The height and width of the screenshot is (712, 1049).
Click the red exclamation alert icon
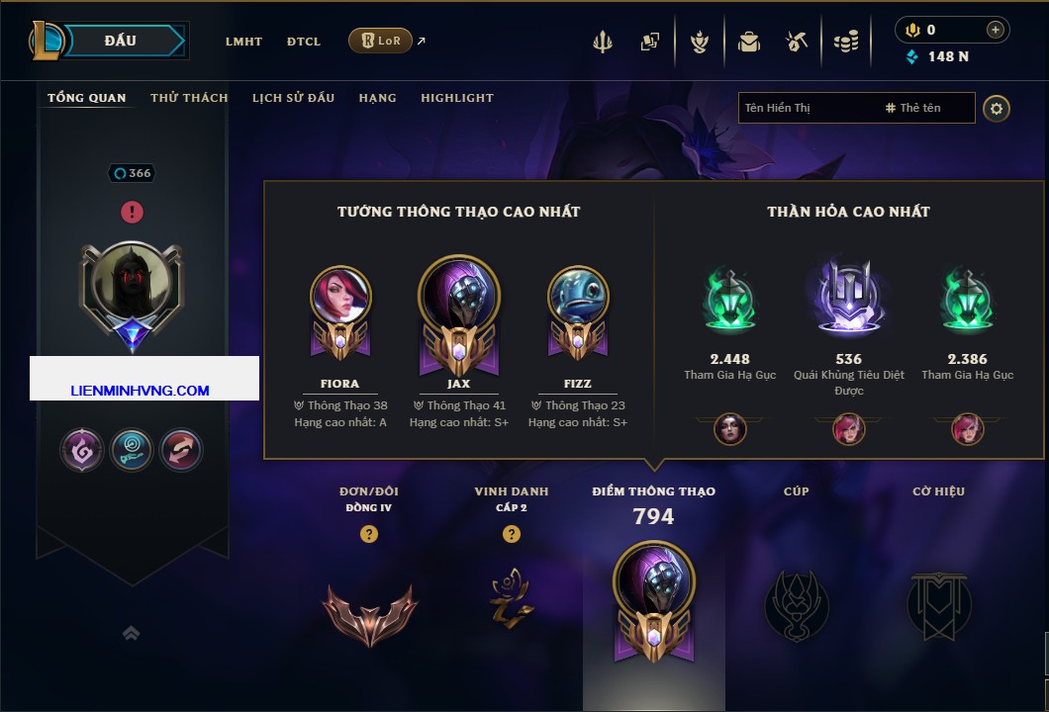coord(132,212)
